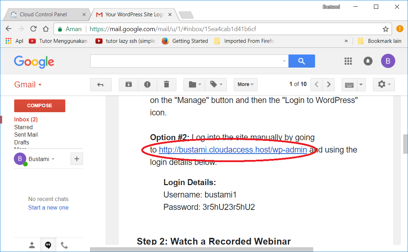
Task: Archive this email
Action: 128,85
